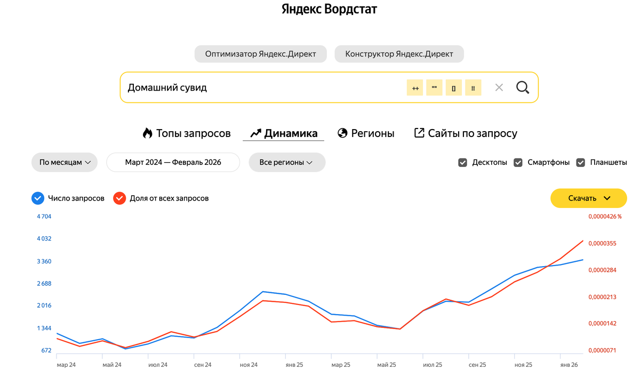Click the 0,0000426 % right axis value
The height and width of the screenshot is (377, 640).
click(605, 216)
